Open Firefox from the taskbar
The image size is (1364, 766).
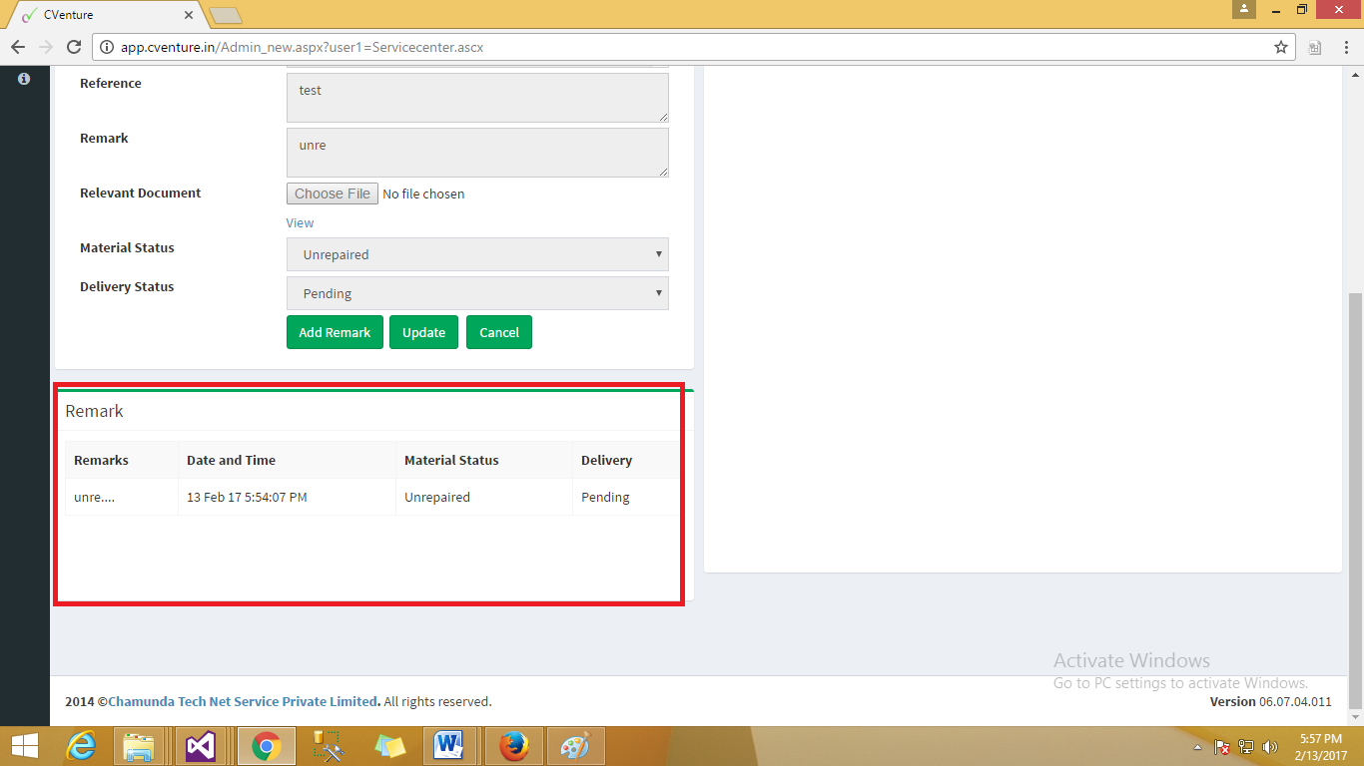(514, 746)
